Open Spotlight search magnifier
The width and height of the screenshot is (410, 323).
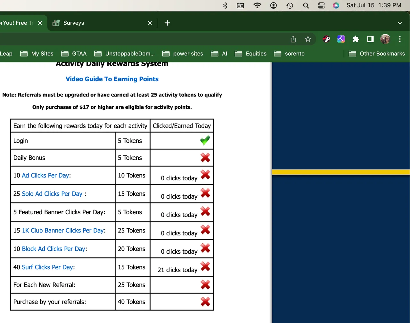coord(306,5)
